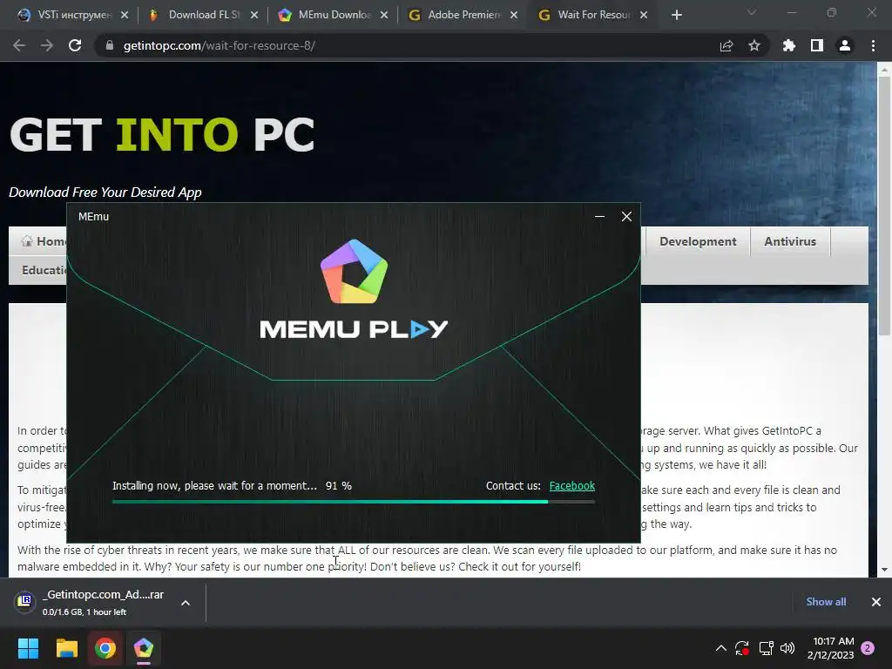Viewport: 892px width, 669px height.
Task: Close the Wait For Resource tab
Action: click(644, 15)
